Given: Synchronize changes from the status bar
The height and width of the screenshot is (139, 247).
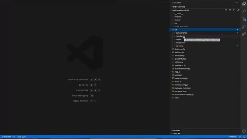Looking at the screenshot, I should coord(14,137).
